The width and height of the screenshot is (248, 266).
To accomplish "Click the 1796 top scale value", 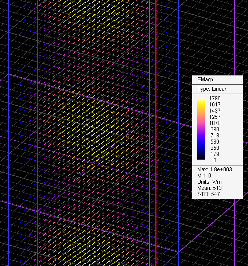I will 215,98.
